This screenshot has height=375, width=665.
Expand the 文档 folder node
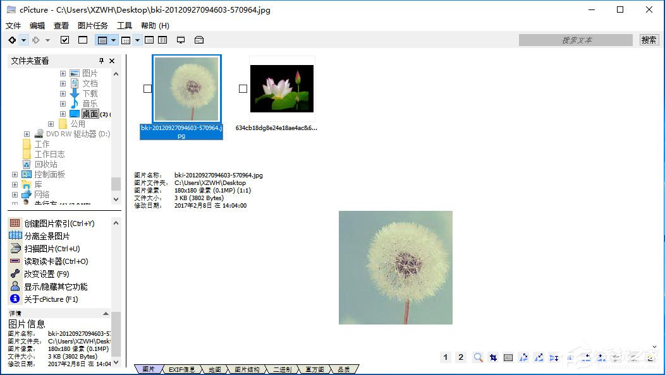(x=63, y=83)
